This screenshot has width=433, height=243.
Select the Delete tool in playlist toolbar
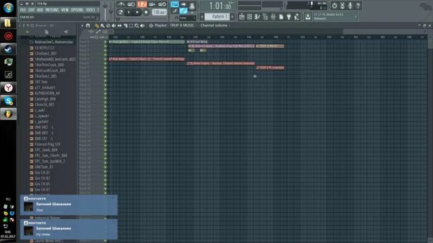tap(108, 25)
